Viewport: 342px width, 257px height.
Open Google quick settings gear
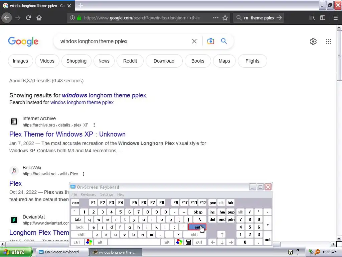[x=313, y=41]
